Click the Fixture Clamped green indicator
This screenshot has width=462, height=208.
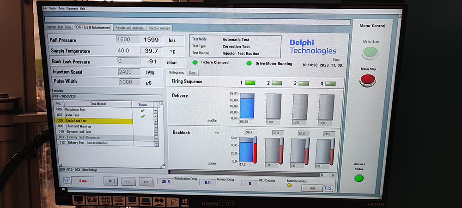pos(195,63)
